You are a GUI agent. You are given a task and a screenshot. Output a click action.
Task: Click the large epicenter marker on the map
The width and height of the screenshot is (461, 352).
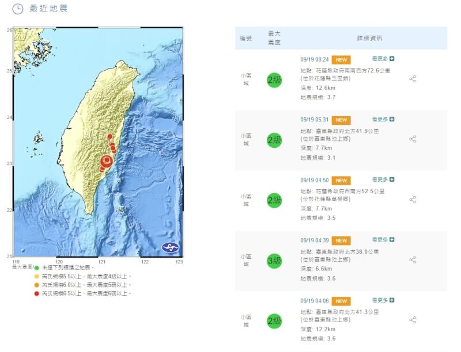pyautogui.click(x=107, y=160)
